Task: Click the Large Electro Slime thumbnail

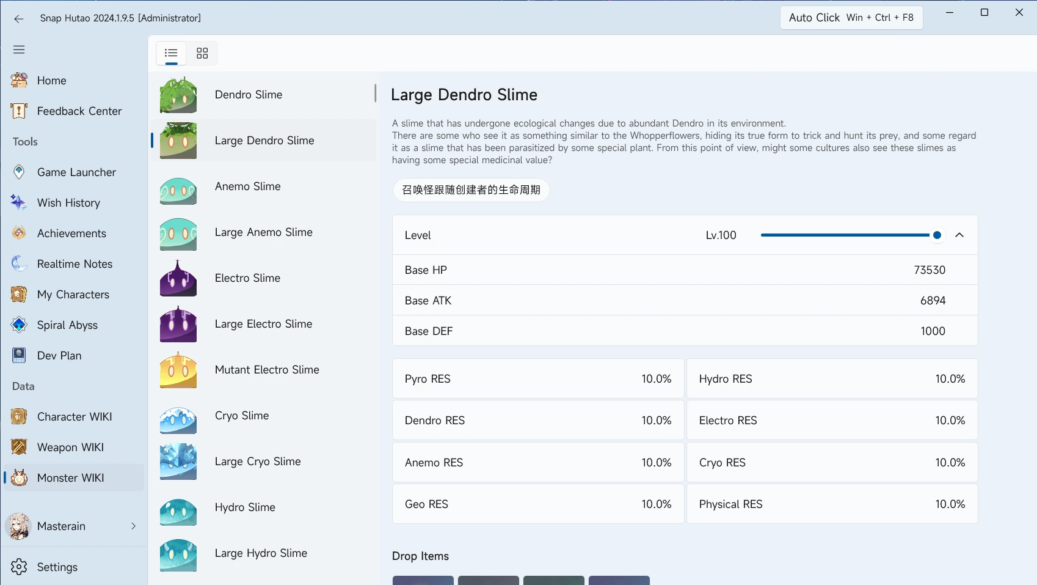Action: (178, 324)
